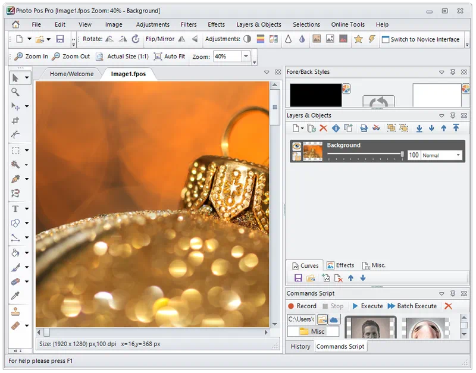Screen dimensions: 476x373
Task: Select the eyedropper color picker tool
Action: point(15,296)
